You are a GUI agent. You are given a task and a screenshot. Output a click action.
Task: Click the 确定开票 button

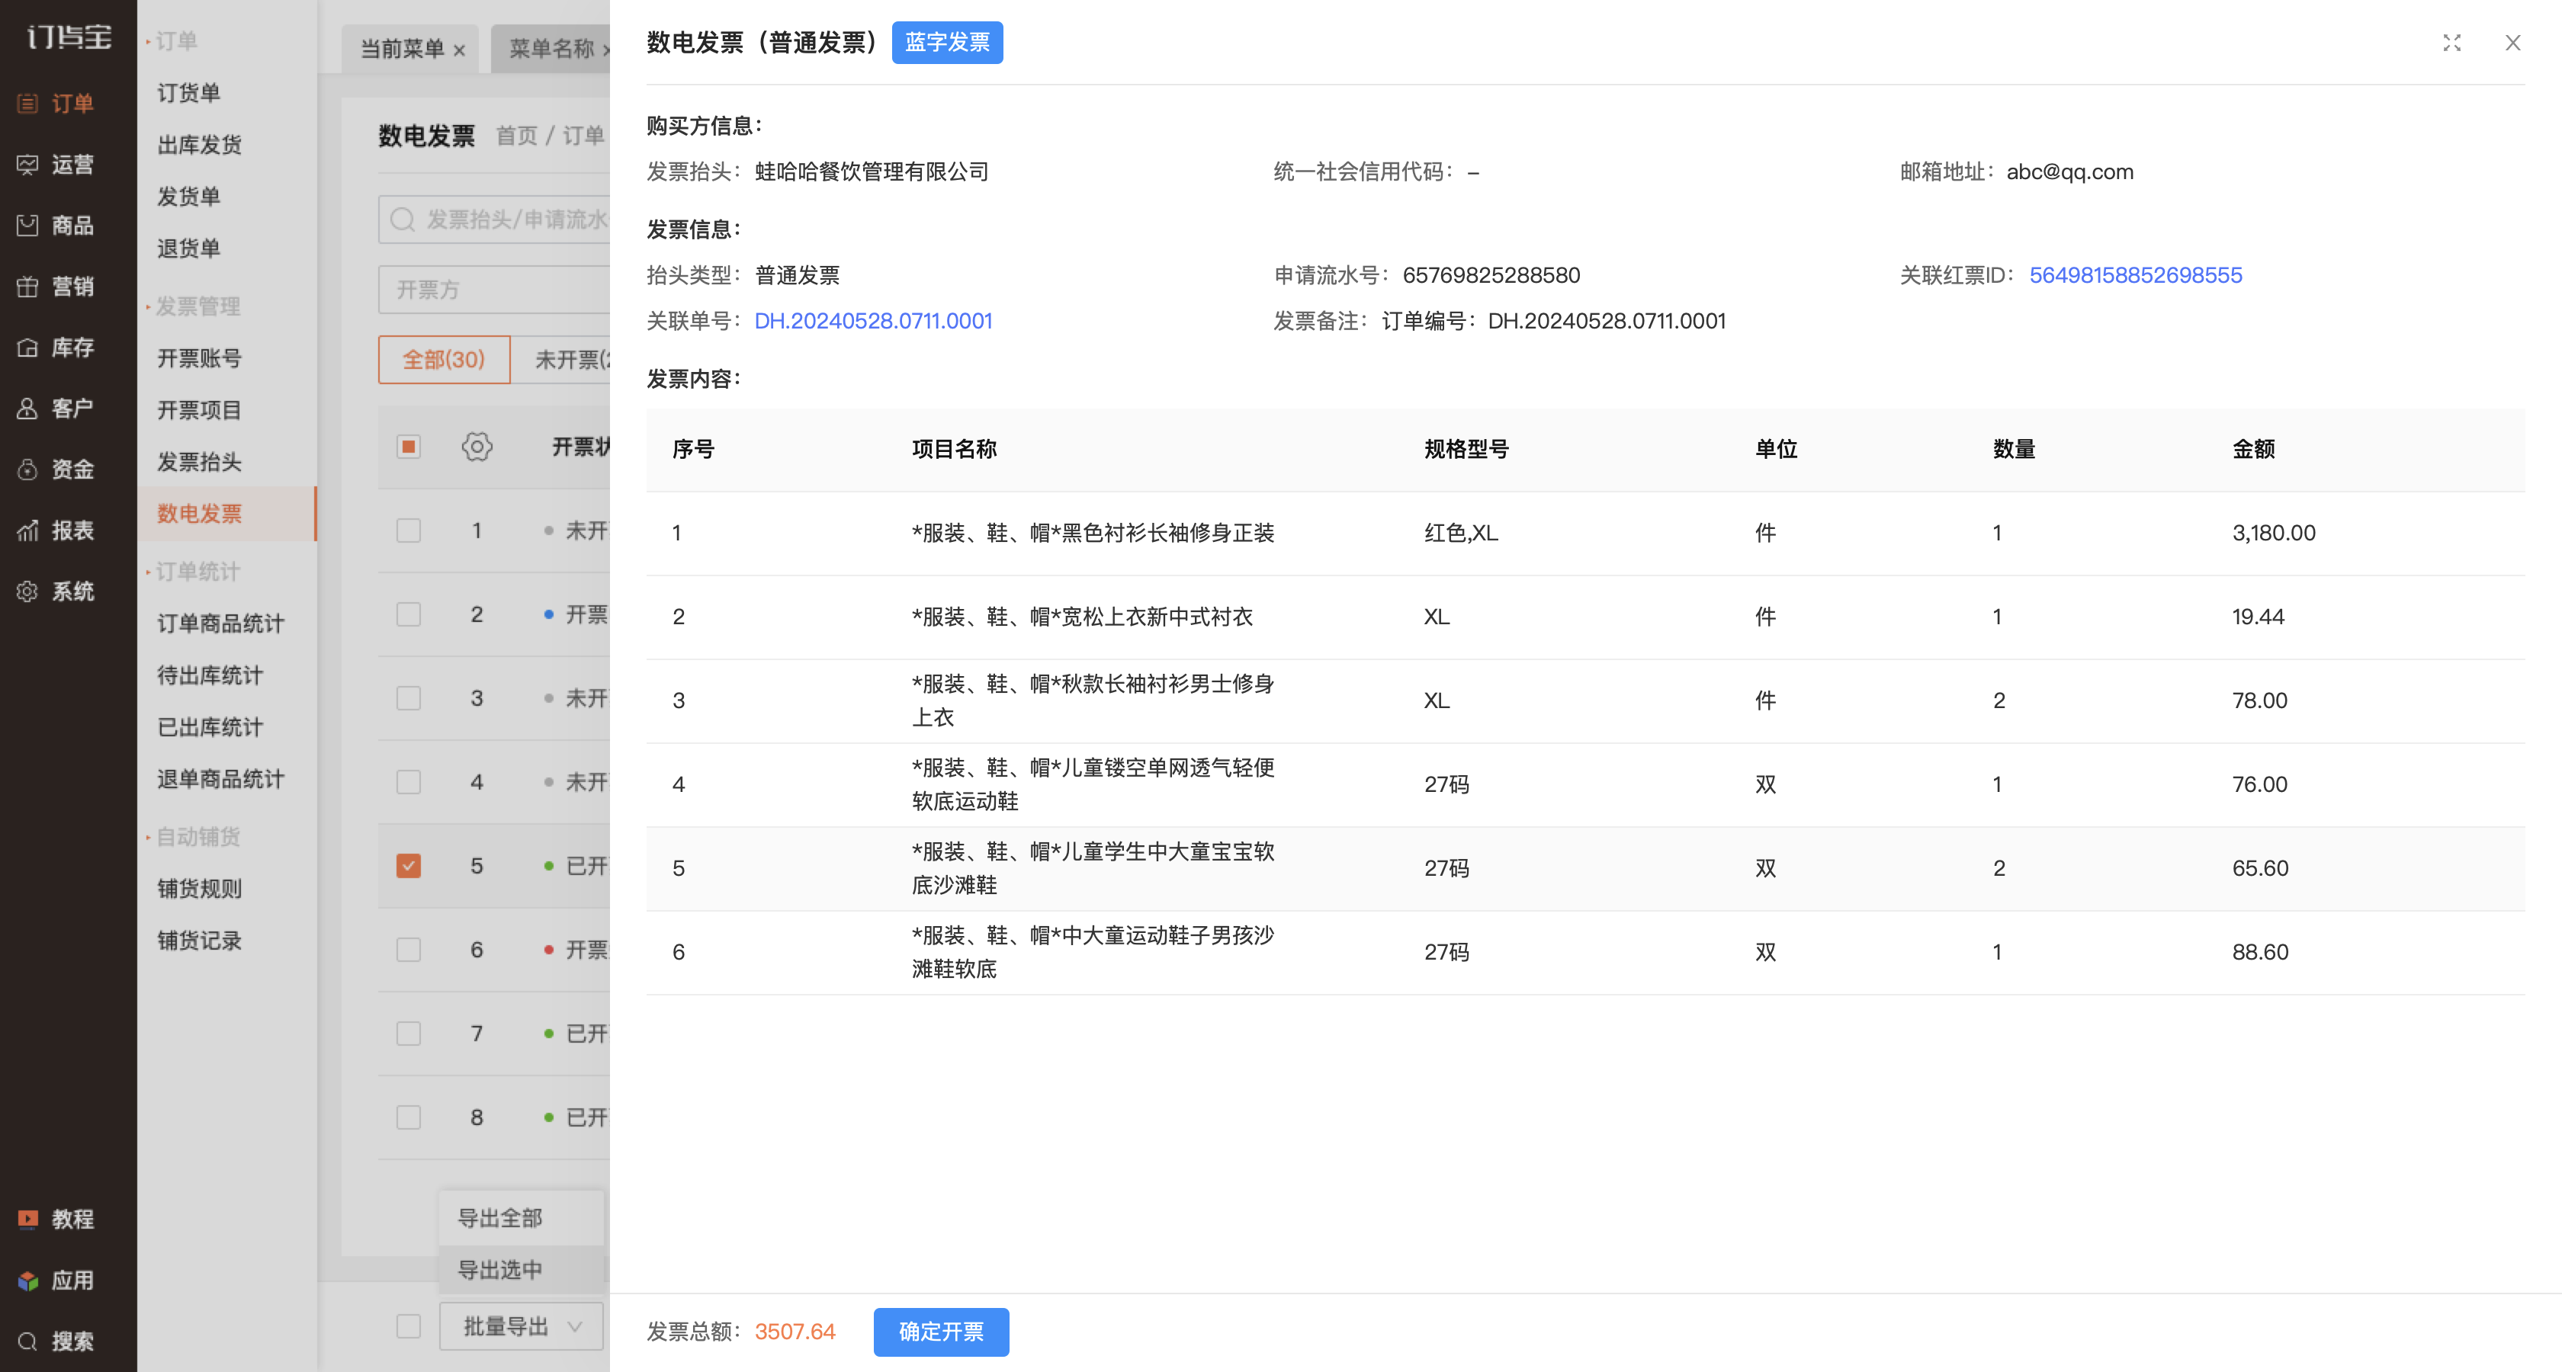pyautogui.click(x=941, y=1332)
